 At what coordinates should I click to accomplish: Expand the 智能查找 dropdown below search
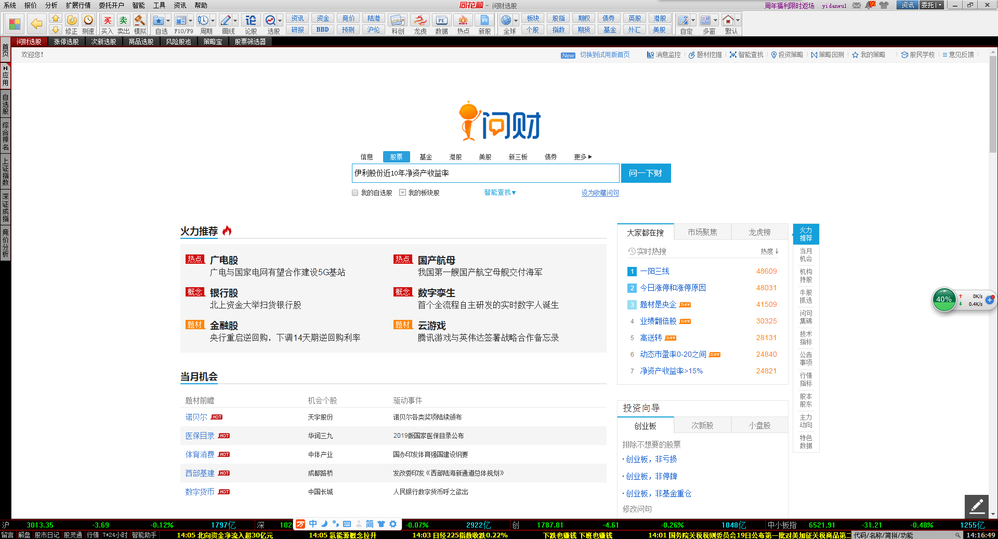500,192
